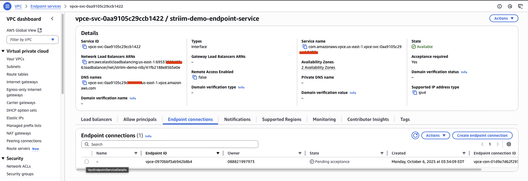Image resolution: width=528 pixels, height=181 pixels.
Task: Open table preferences gear icon
Action: point(509,144)
